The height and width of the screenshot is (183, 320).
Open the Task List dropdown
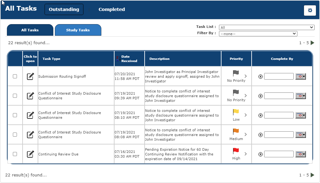(x=267, y=27)
